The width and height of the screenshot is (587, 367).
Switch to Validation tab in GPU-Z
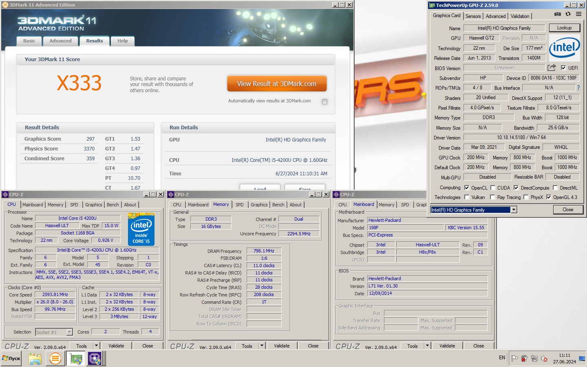[x=520, y=16]
